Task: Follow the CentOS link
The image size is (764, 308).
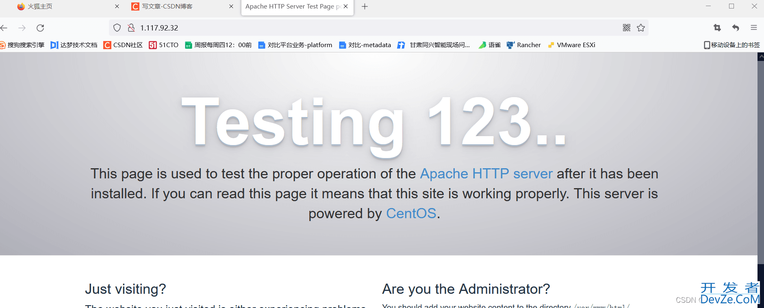Action: [411, 214]
